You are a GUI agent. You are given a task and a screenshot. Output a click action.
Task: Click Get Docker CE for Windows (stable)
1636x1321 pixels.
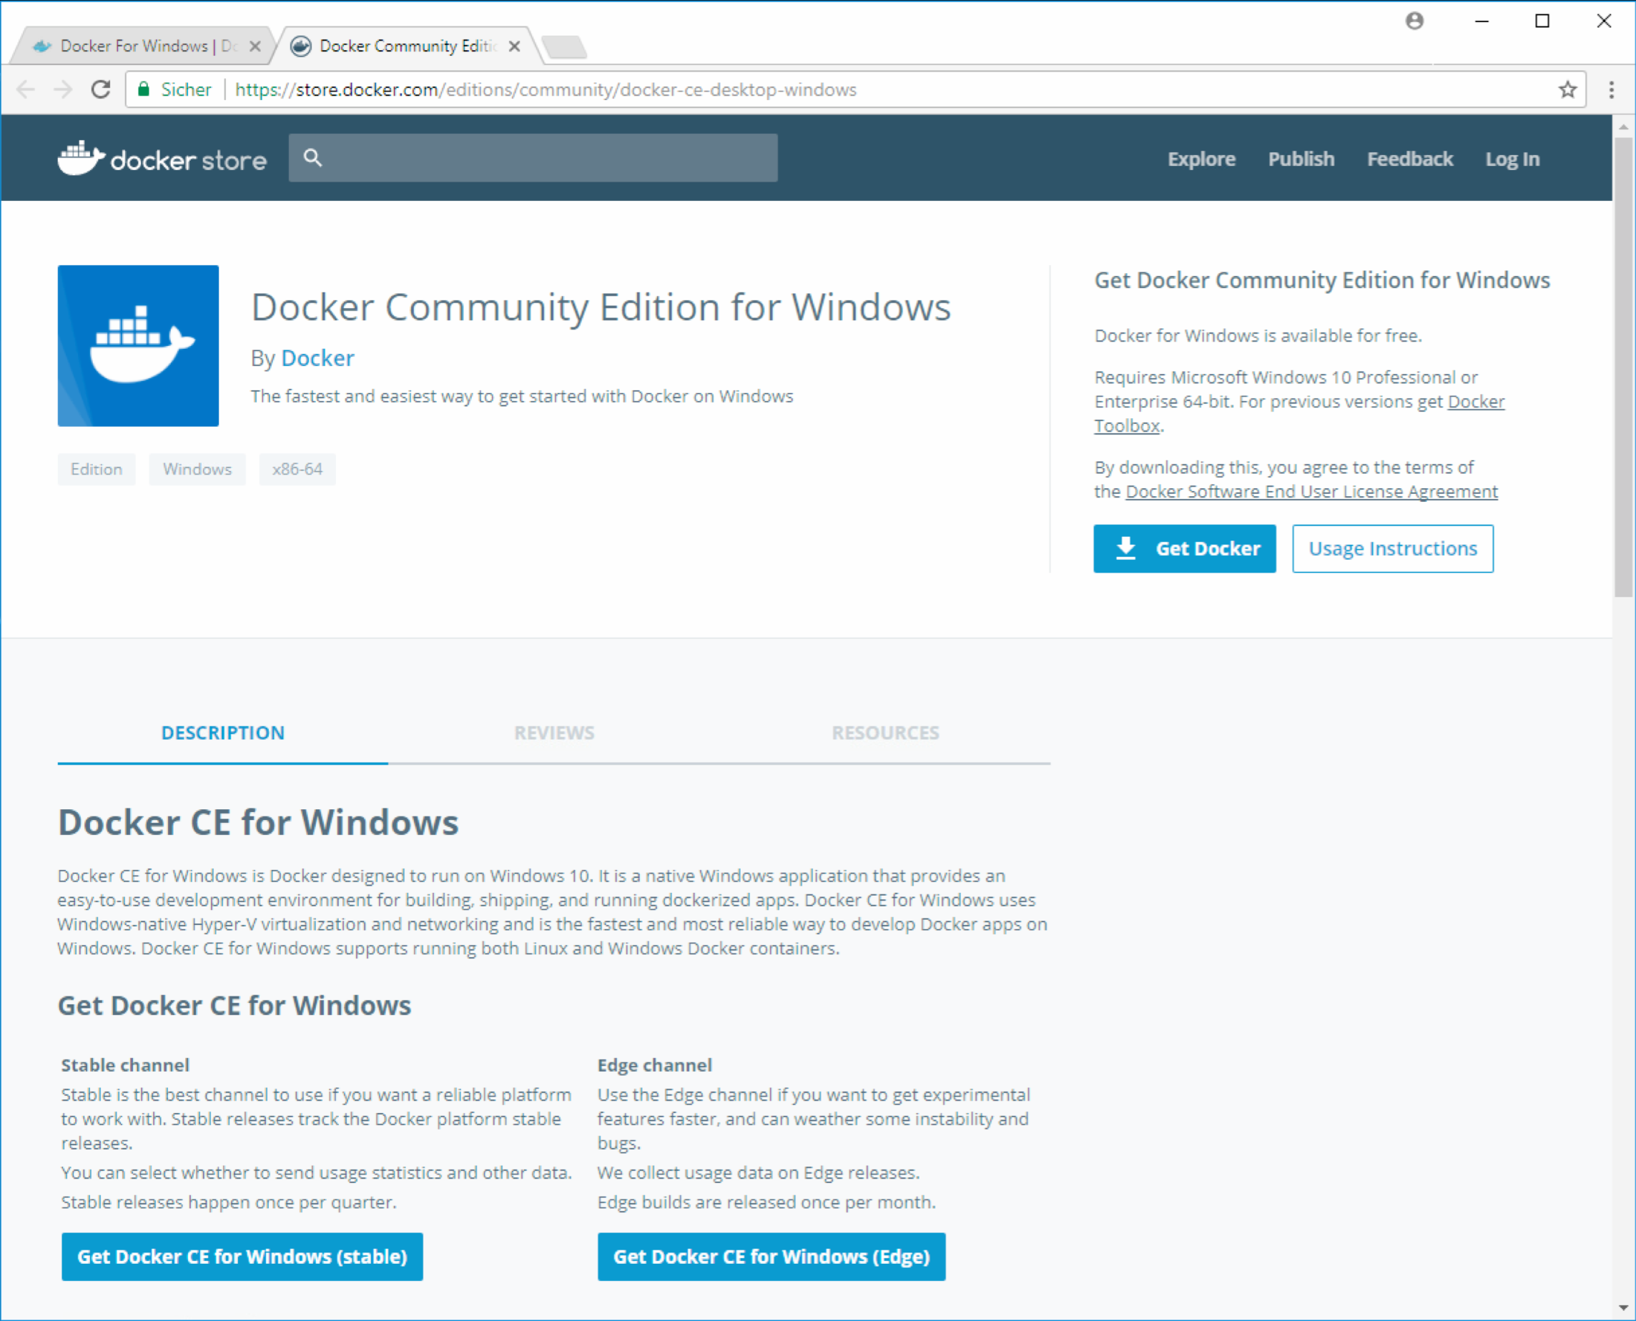tap(242, 1257)
